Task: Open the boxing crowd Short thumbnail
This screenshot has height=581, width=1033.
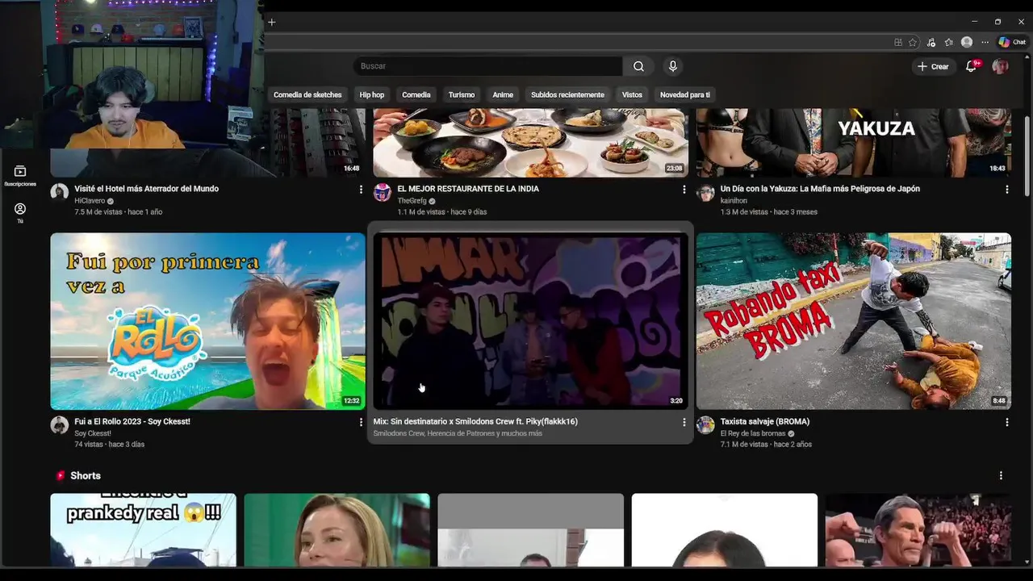Action: pos(918,530)
